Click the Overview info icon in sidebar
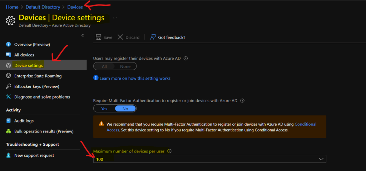 point(9,44)
